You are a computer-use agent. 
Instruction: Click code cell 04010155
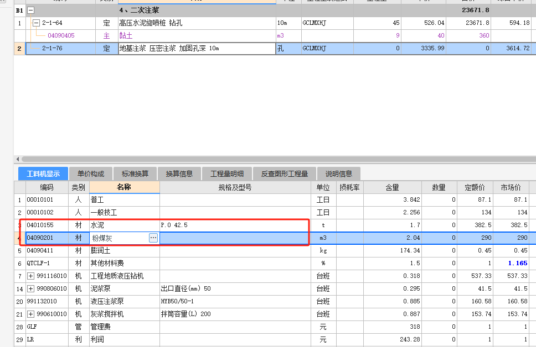47,225
